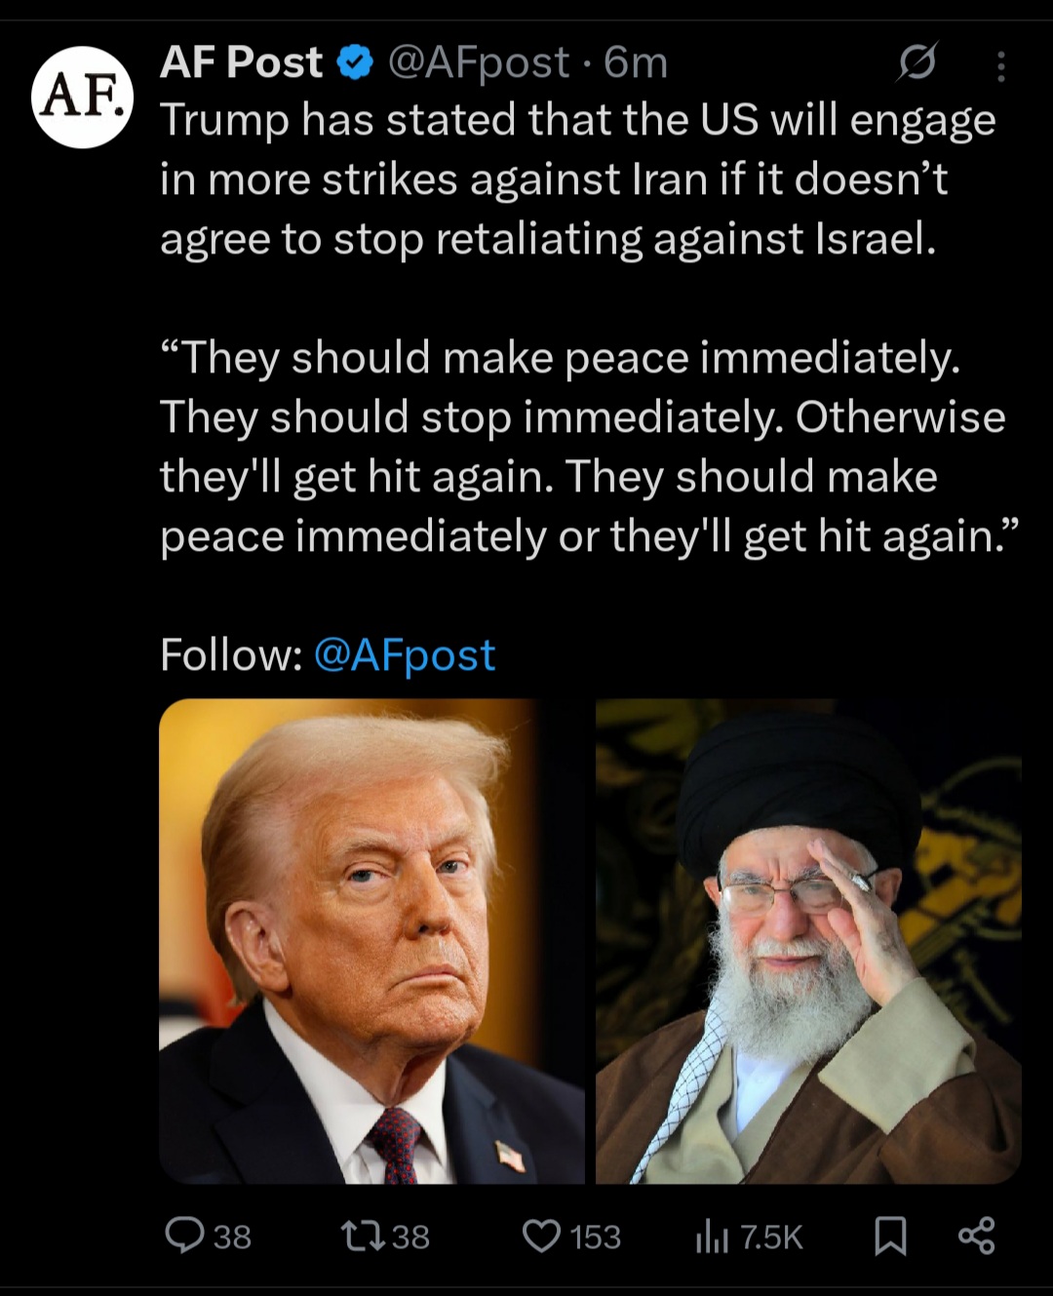Viewport: 1053px width, 1296px height.
Task: Click the blue verified badge beside AF Post
Action: pyautogui.click(x=355, y=63)
